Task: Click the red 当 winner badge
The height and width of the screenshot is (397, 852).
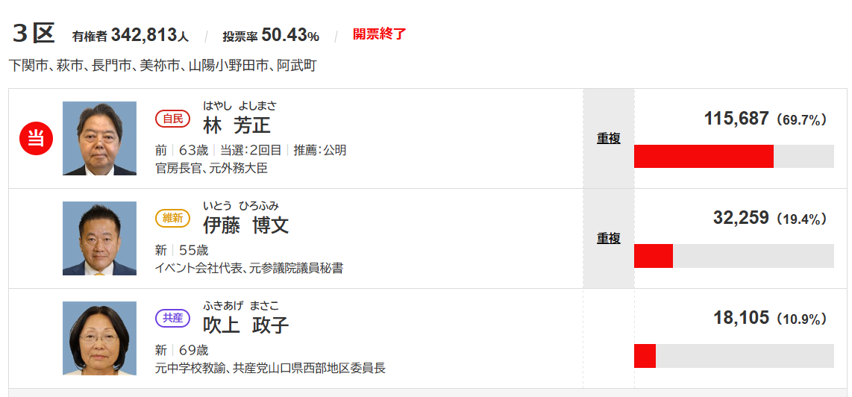Action: pos(36,138)
